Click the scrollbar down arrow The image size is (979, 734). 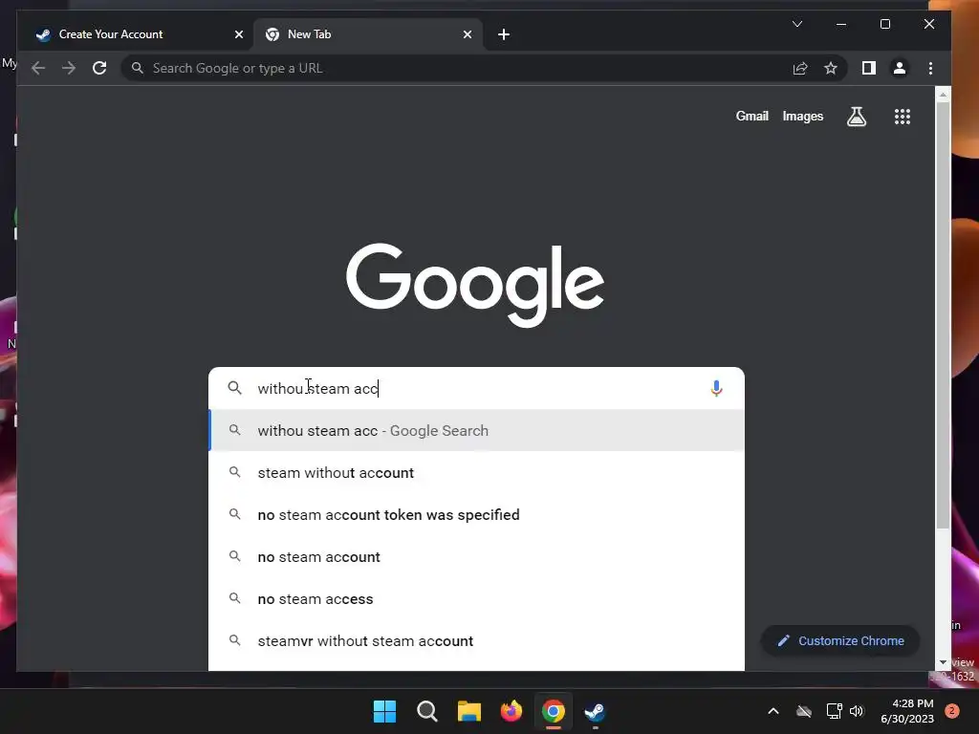[x=943, y=662]
